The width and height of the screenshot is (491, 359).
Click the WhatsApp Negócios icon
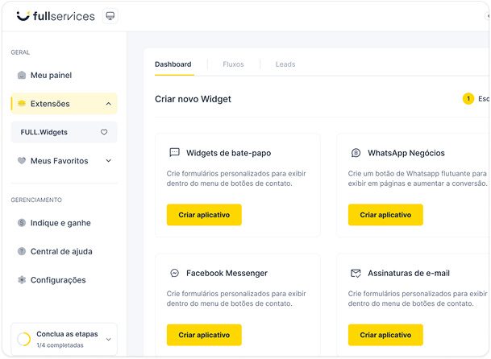pos(356,153)
